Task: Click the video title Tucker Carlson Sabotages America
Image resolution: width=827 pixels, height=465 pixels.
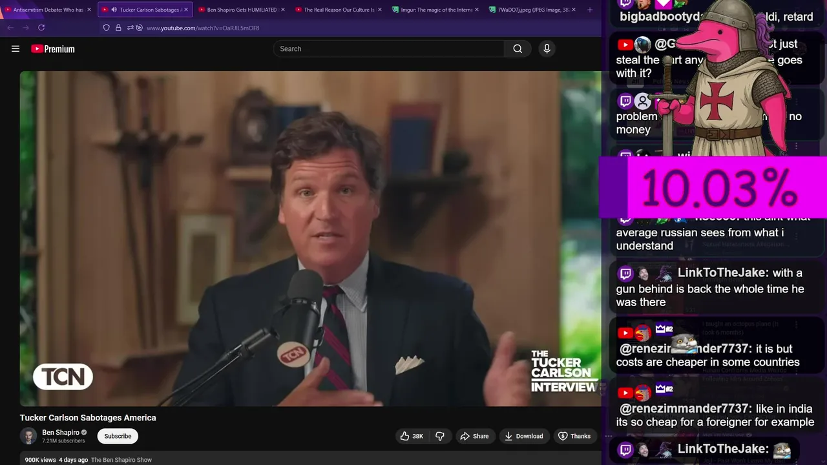Action: click(88, 418)
